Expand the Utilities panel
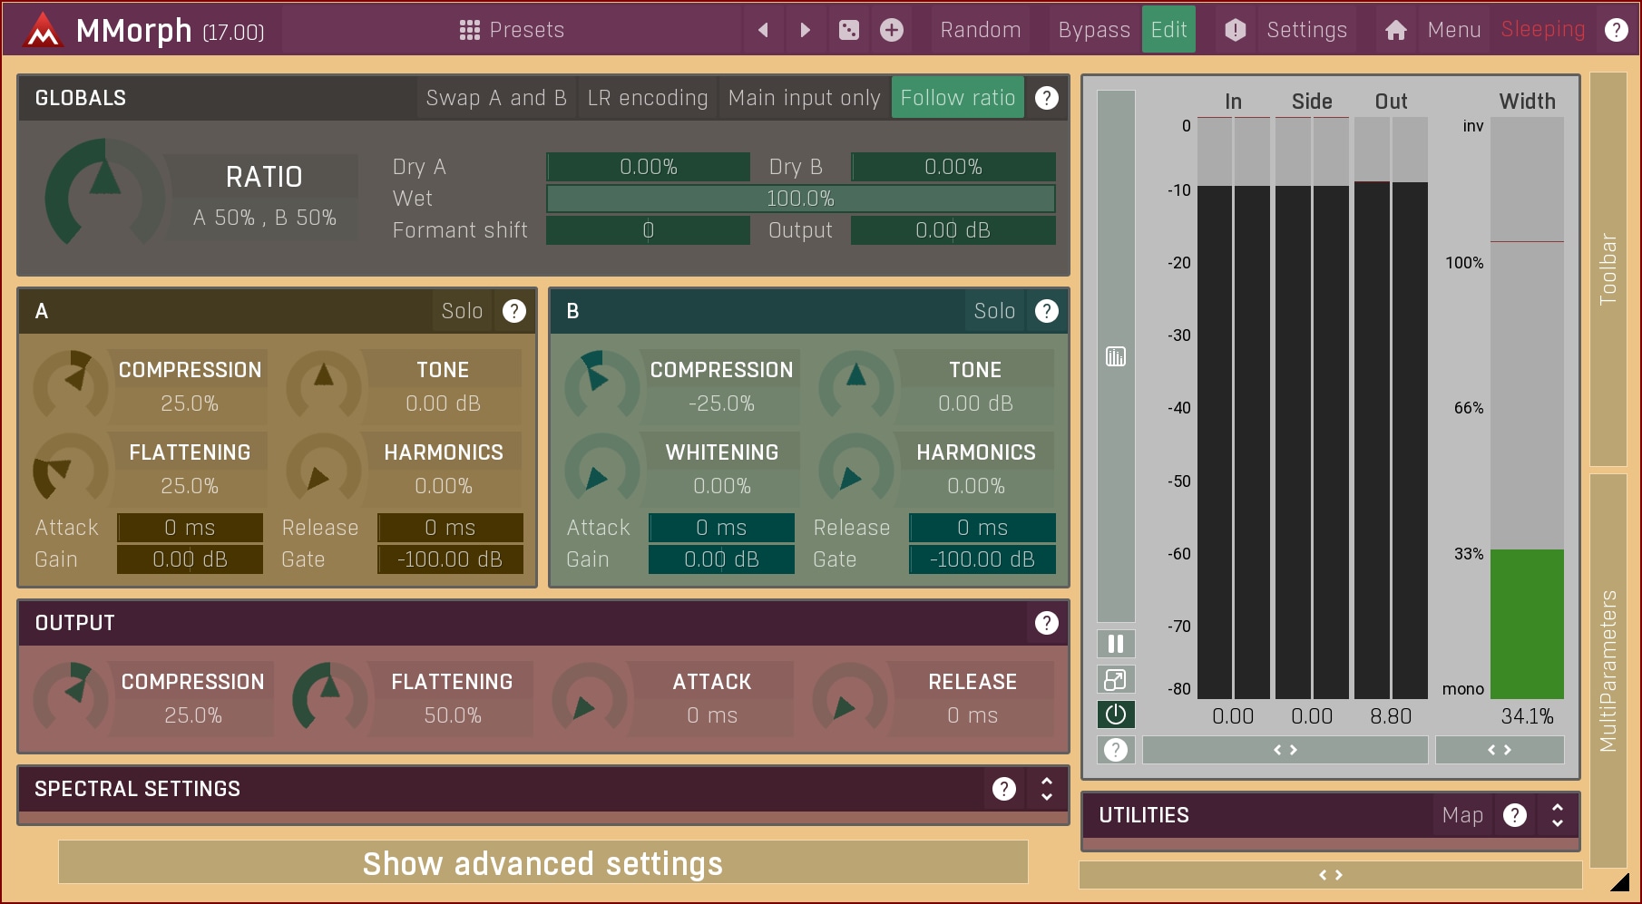 click(x=1557, y=815)
